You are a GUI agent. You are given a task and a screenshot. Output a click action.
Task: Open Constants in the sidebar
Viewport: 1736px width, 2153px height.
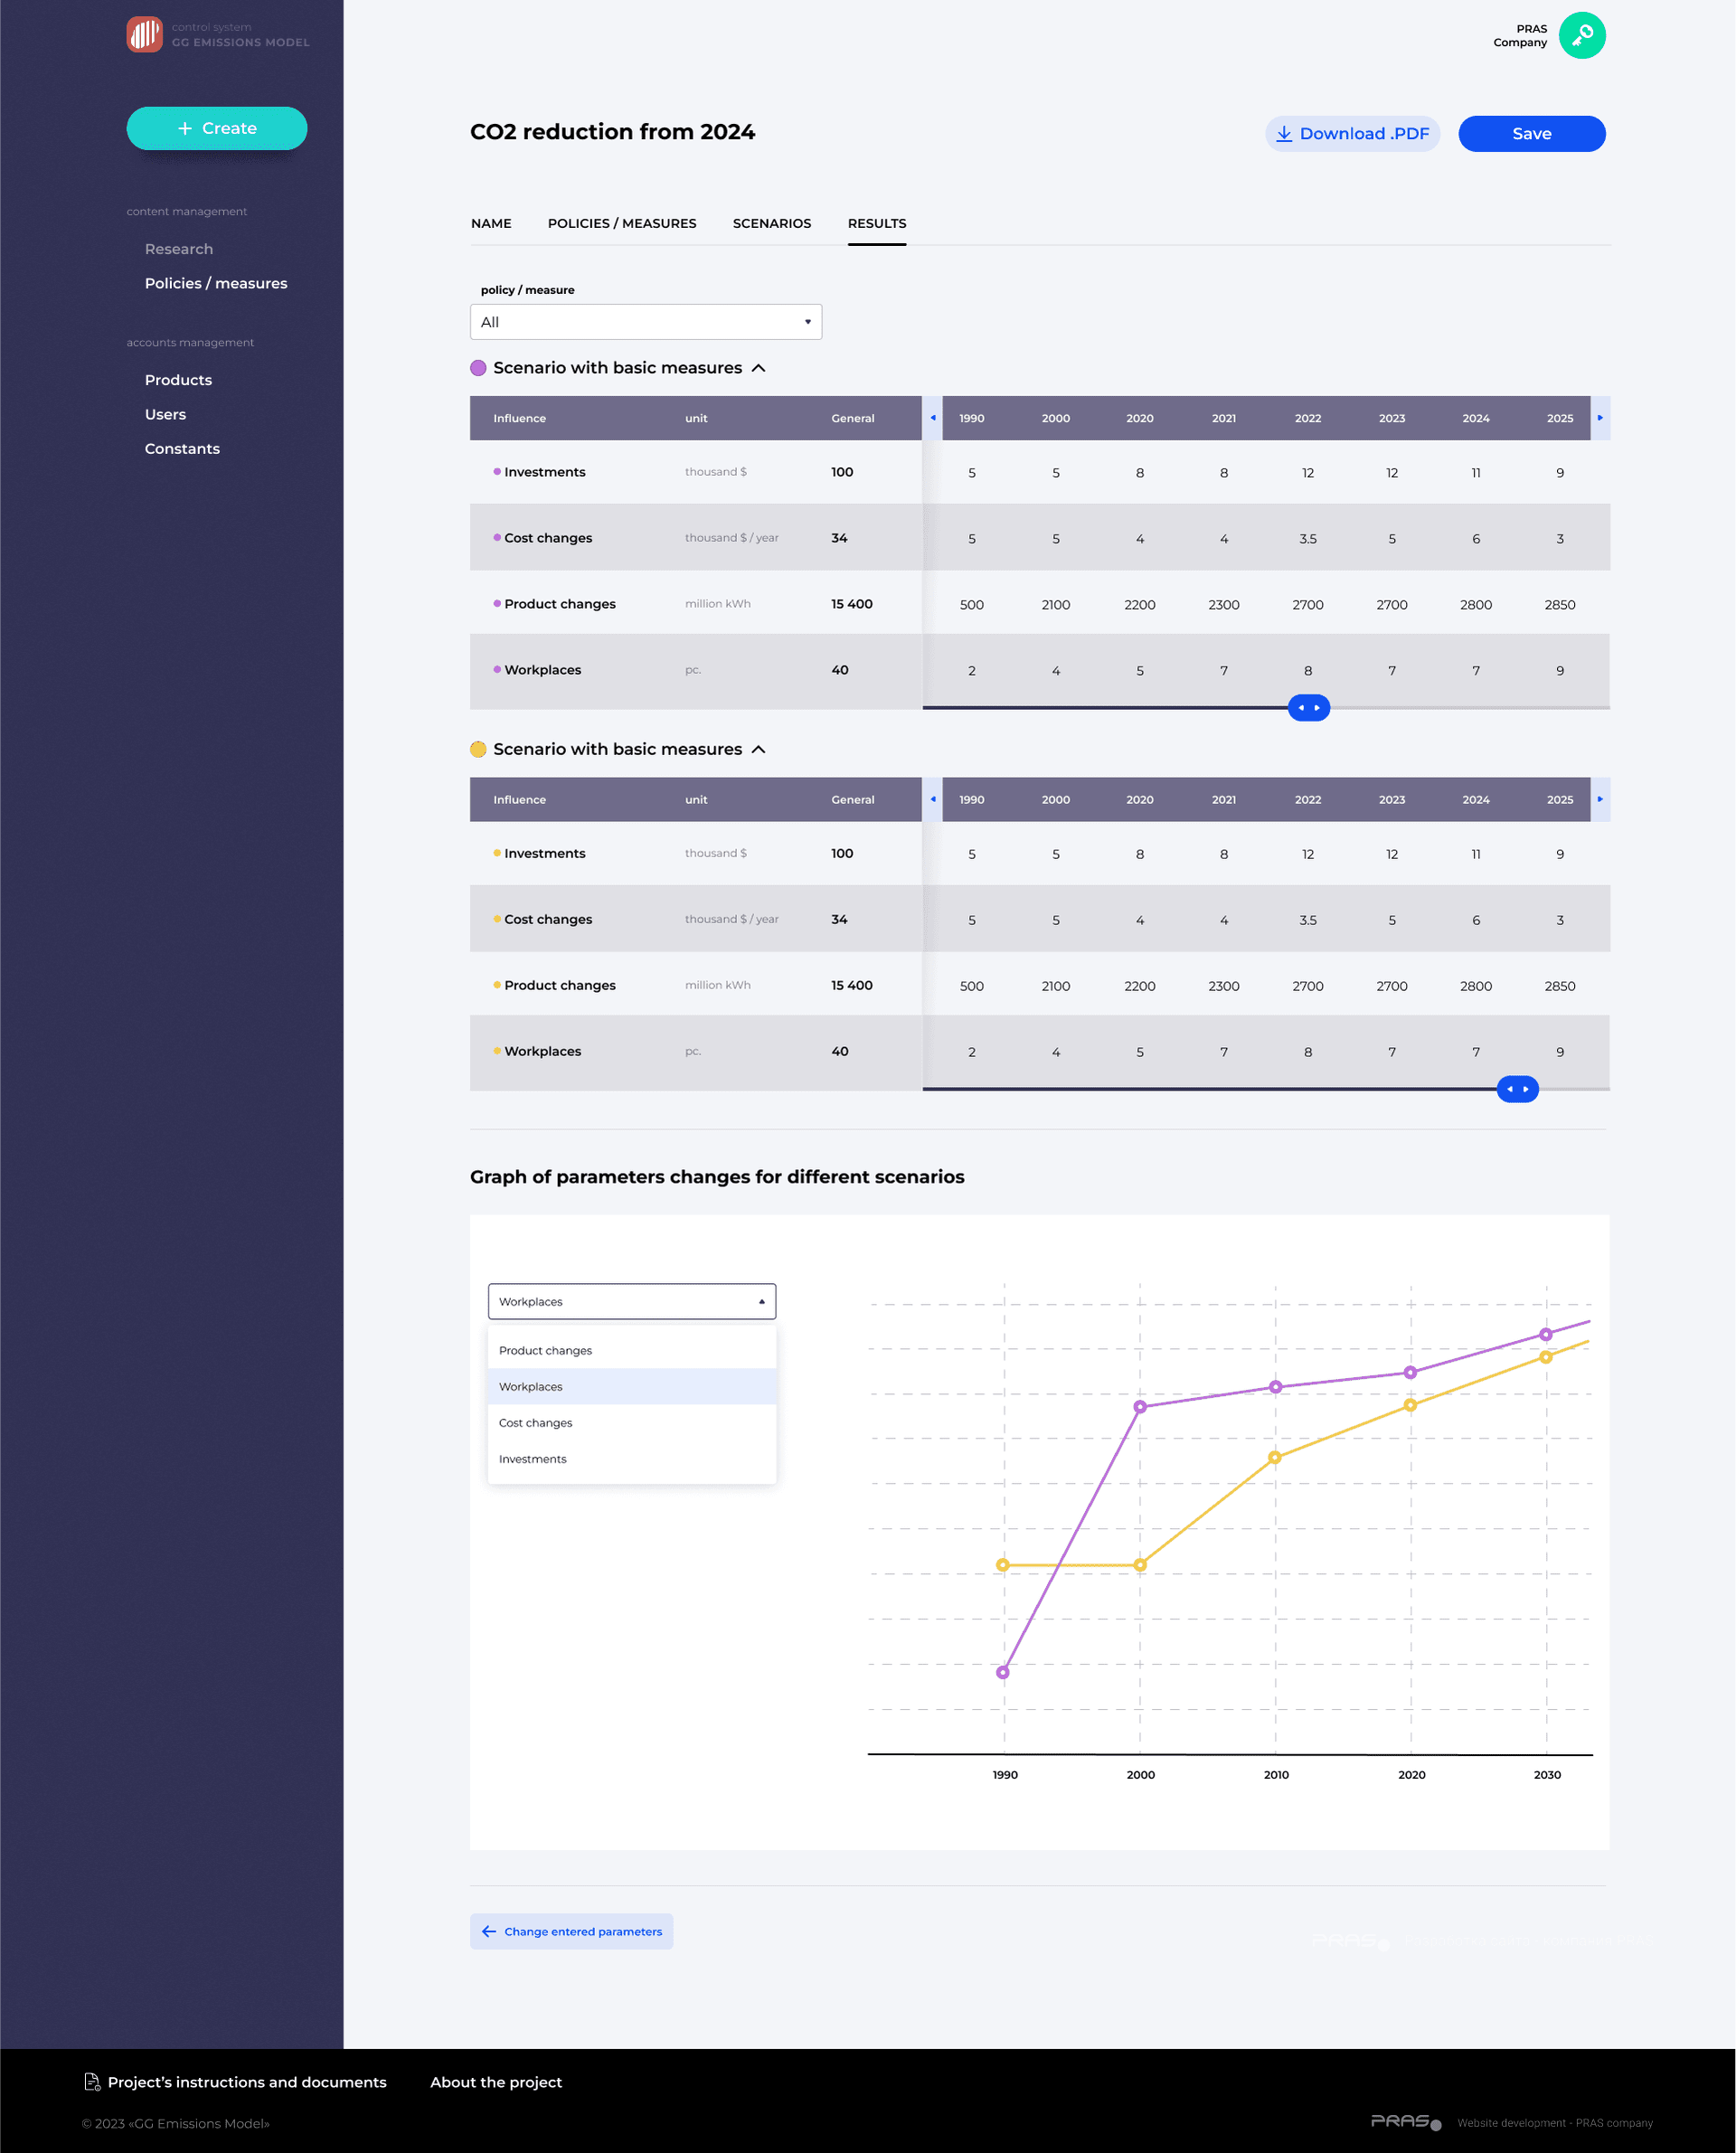point(182,449)
